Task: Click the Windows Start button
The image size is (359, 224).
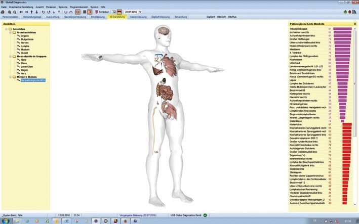Action: click(x=5, y=220)
